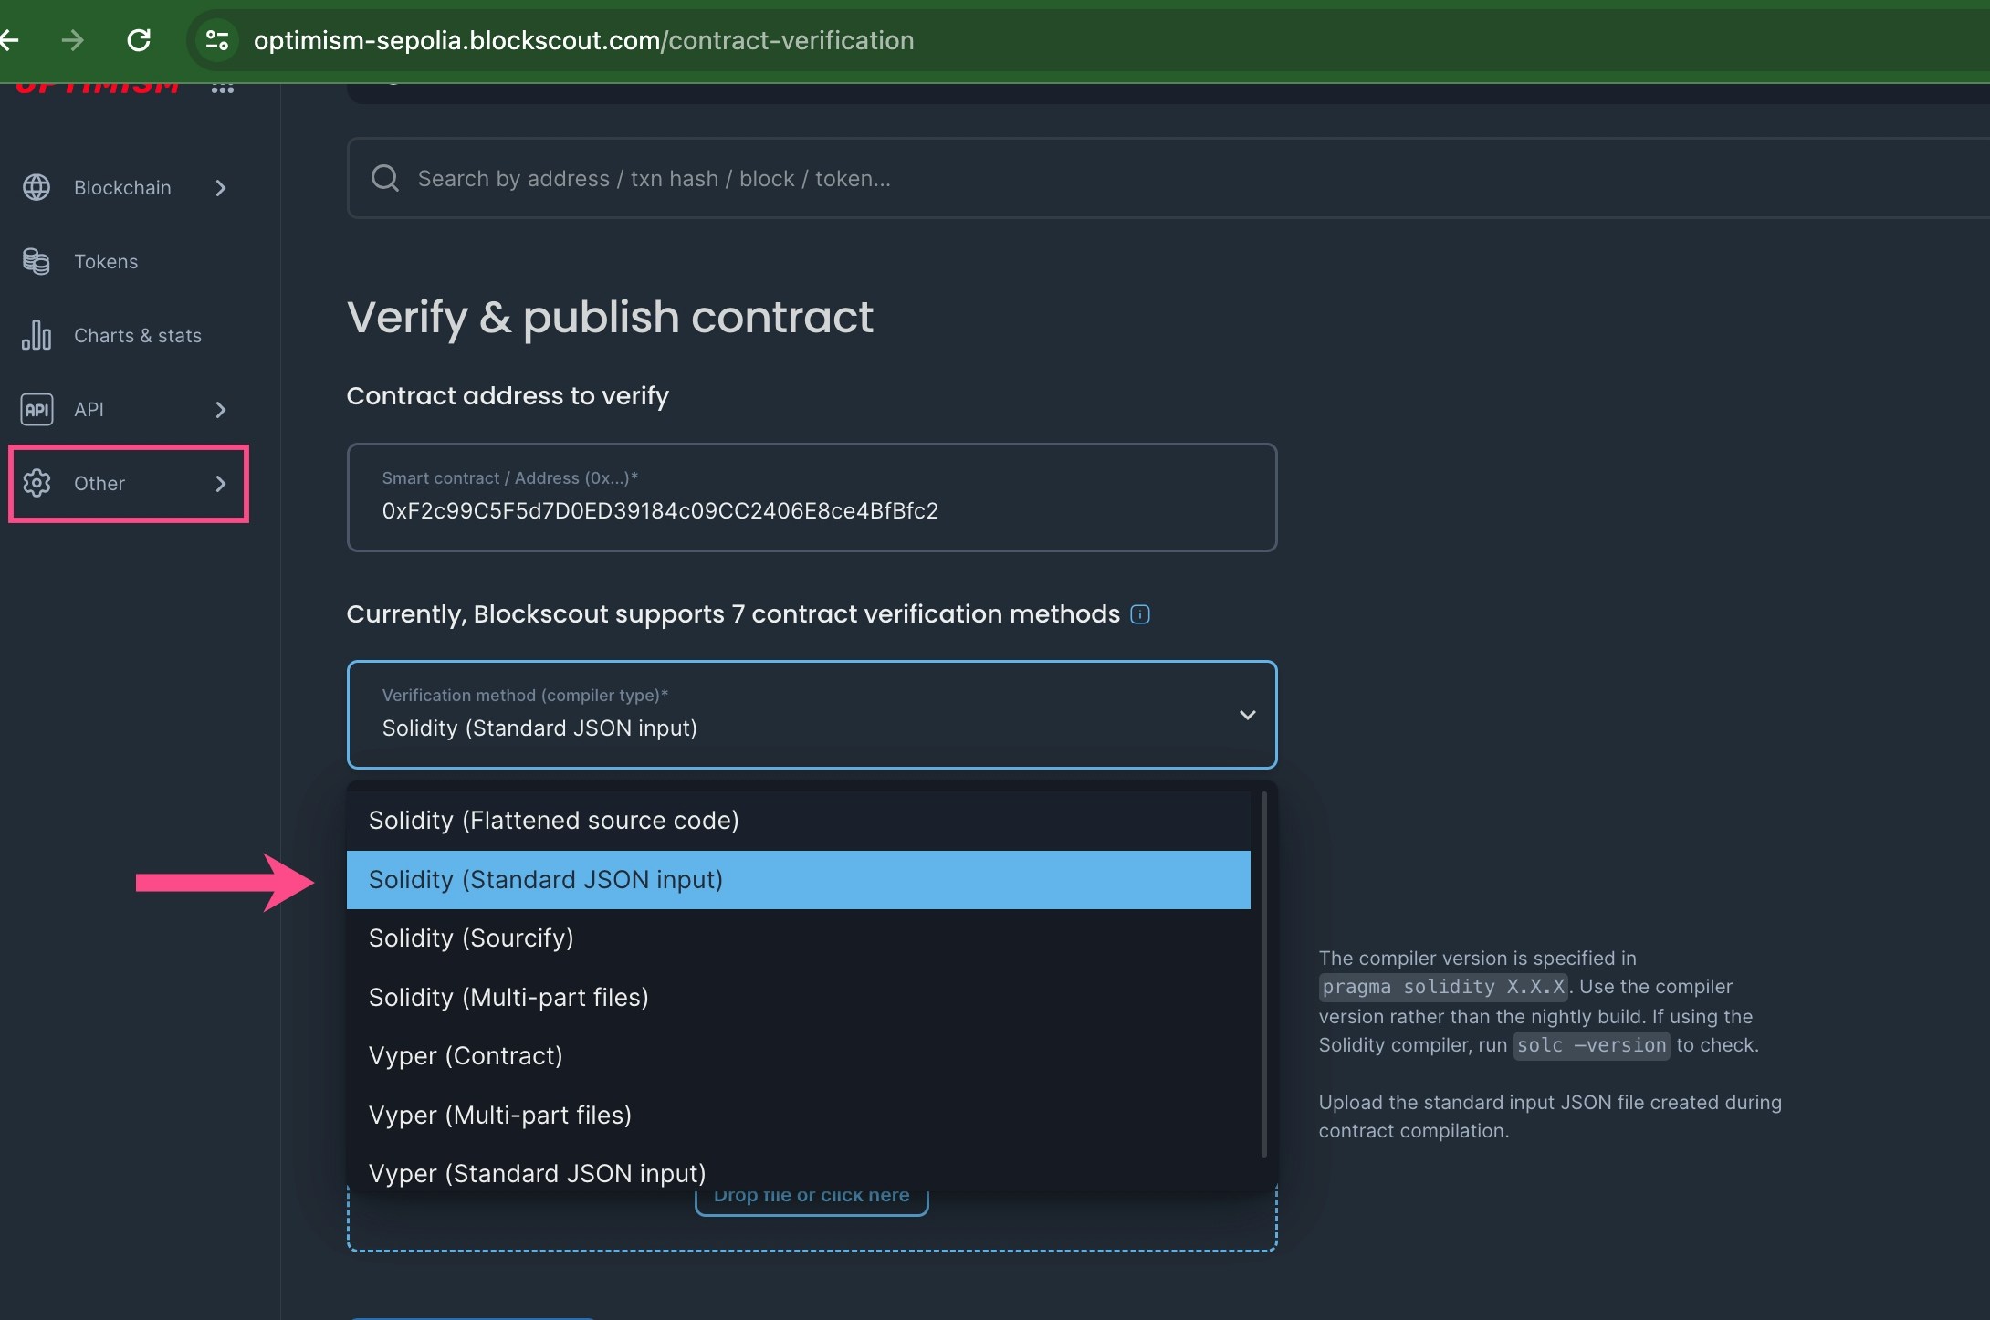
Task: Click the Upload the standard input JSON hint
Action: [x=1550, y=1116]
